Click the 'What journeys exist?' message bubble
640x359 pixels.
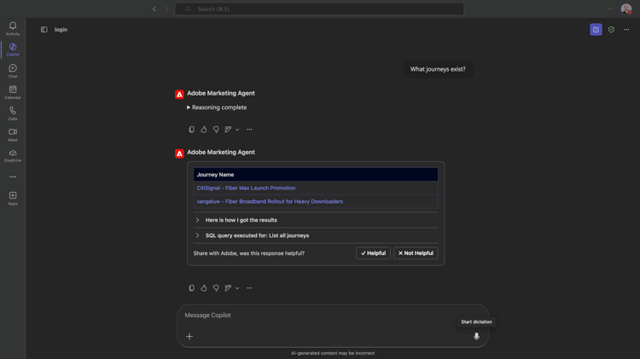point(438,69)
